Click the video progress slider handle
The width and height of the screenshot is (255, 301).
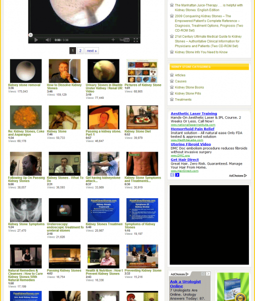[x=30, y=35]
